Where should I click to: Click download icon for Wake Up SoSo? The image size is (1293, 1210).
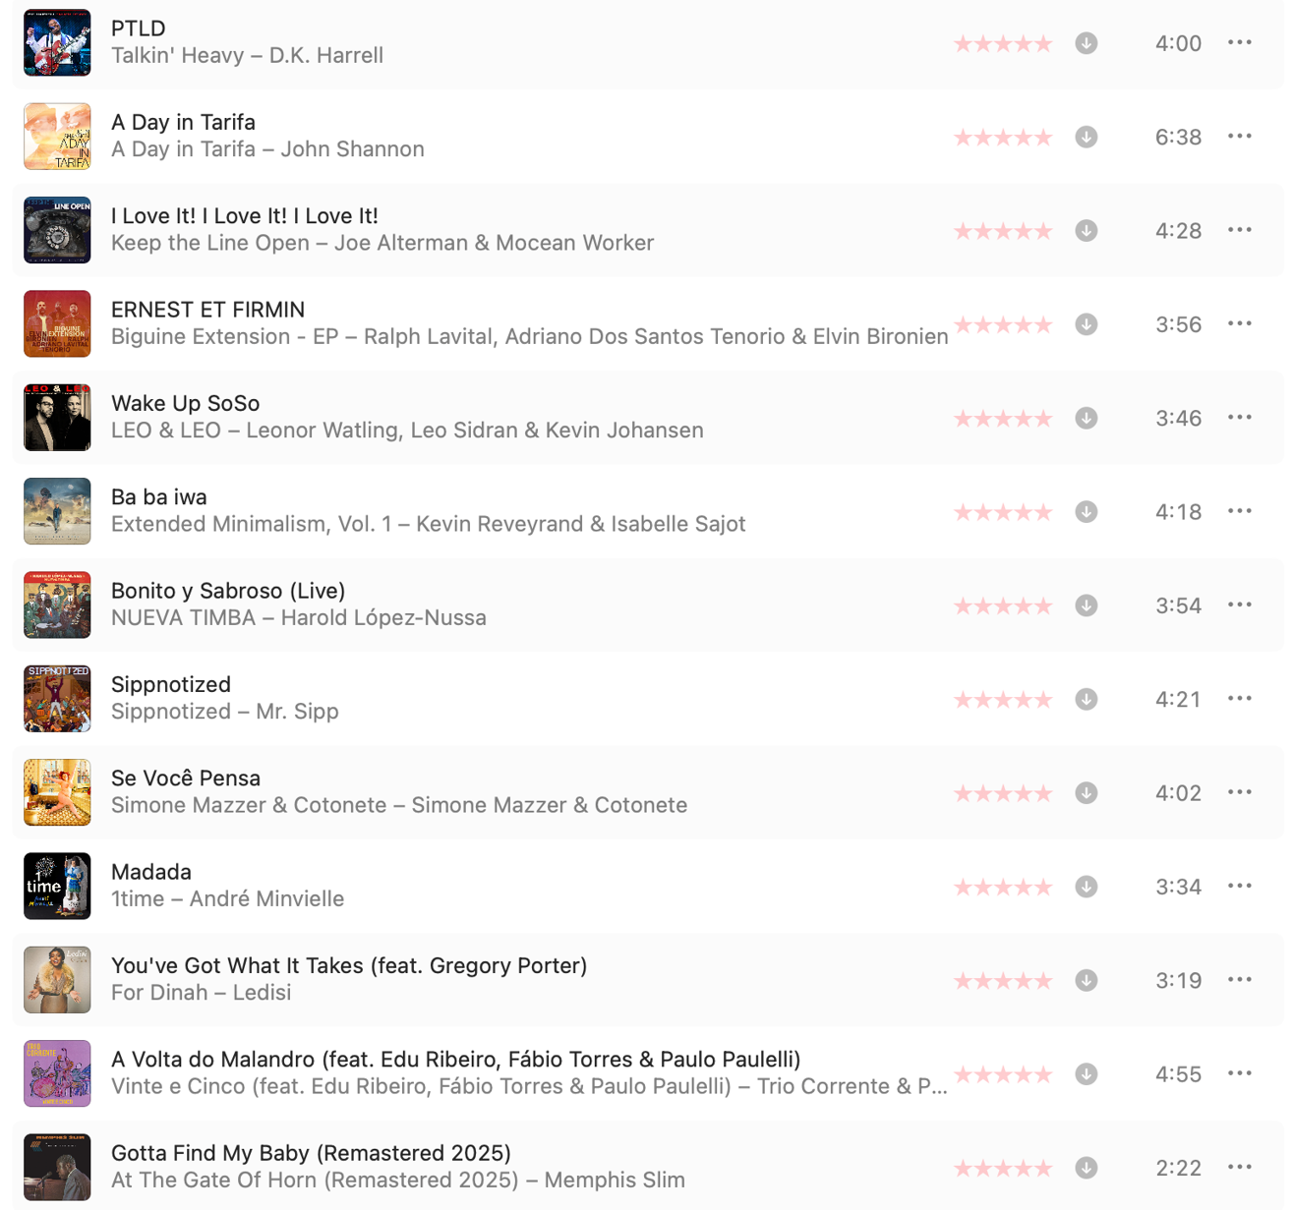pyautogui.click(x=1086, y=418)
